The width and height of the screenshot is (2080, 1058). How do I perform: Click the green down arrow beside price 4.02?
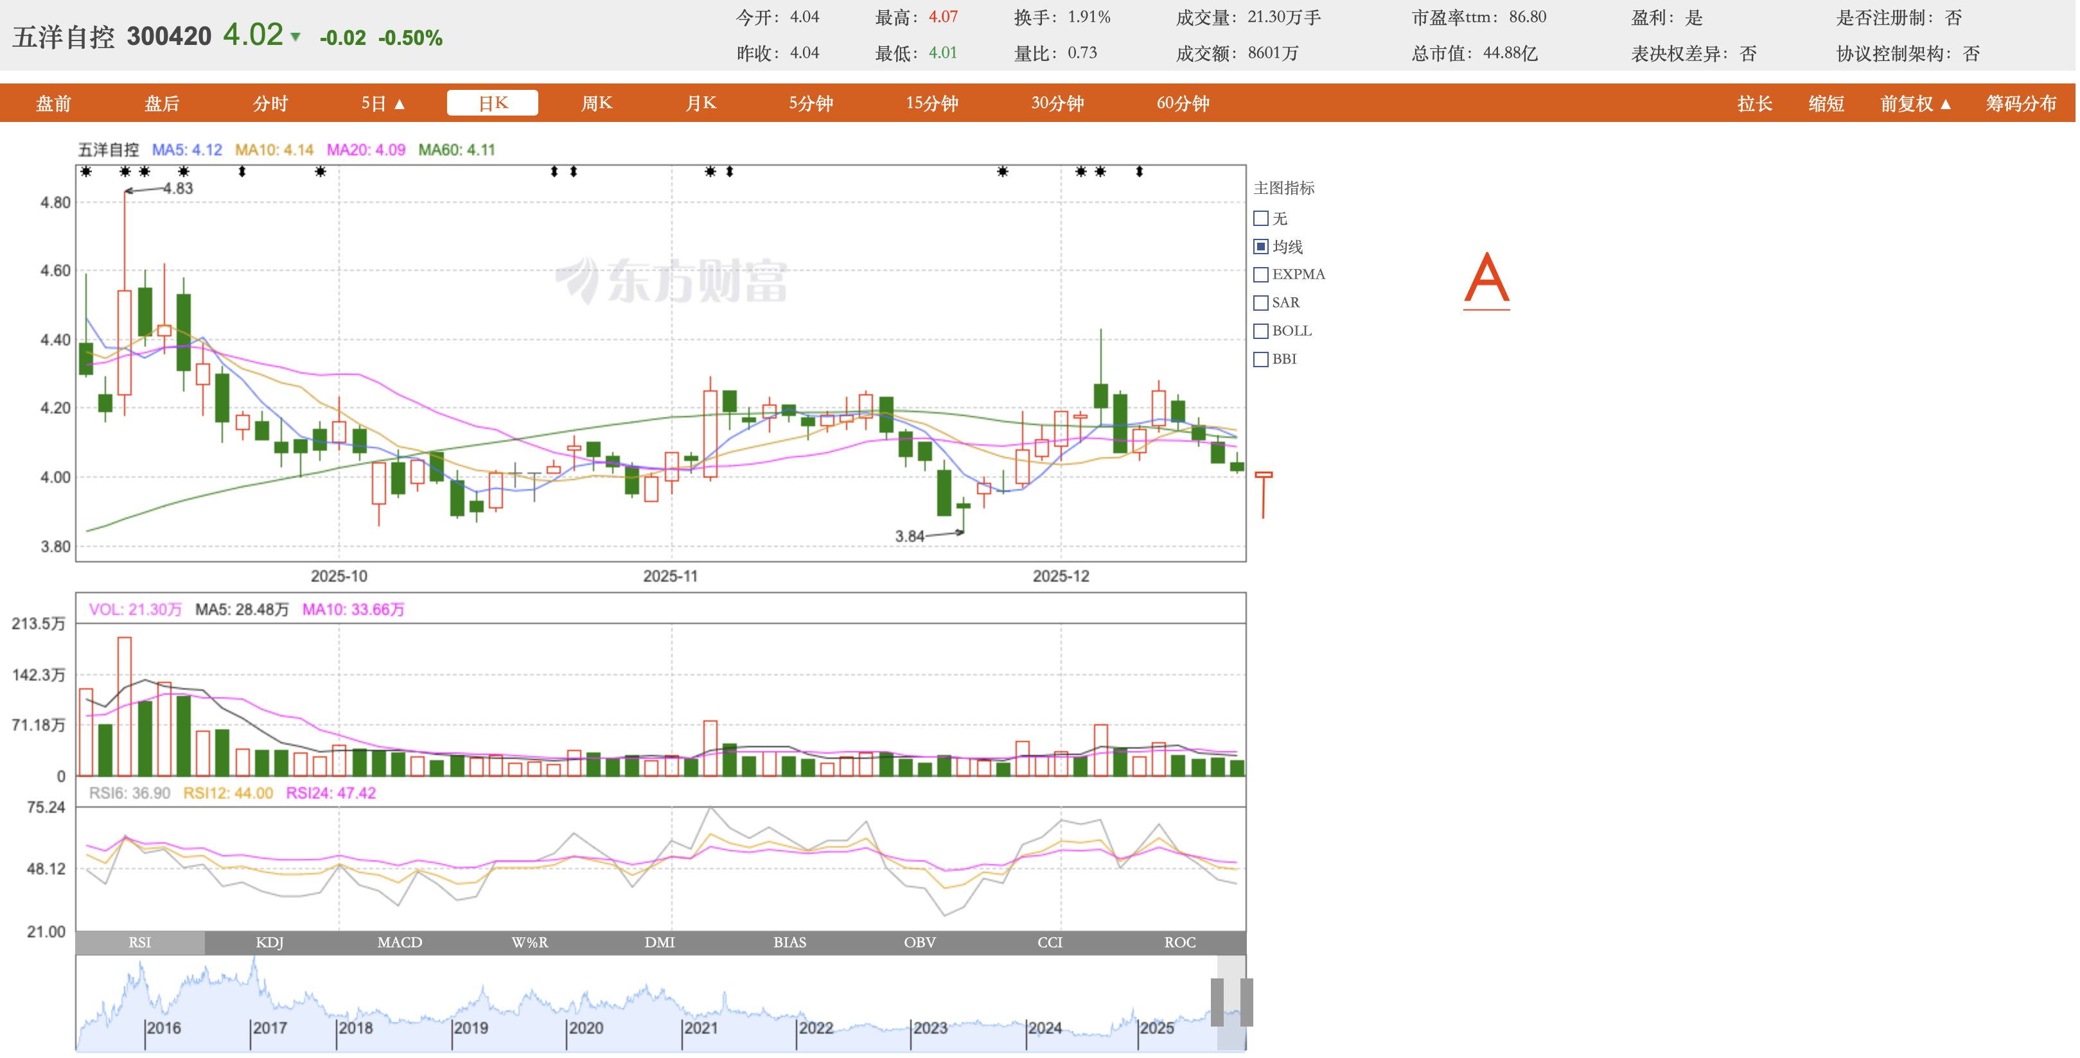295,37
